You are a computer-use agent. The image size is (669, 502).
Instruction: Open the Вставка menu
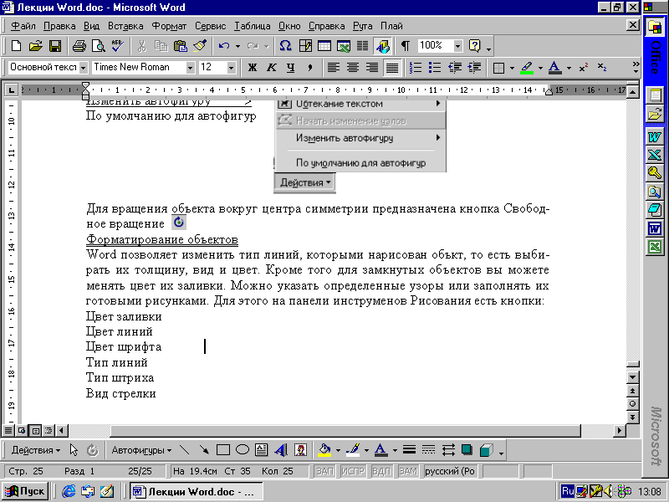click(x=125, y=26)
